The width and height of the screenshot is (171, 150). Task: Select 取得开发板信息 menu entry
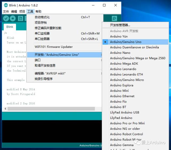65,66
